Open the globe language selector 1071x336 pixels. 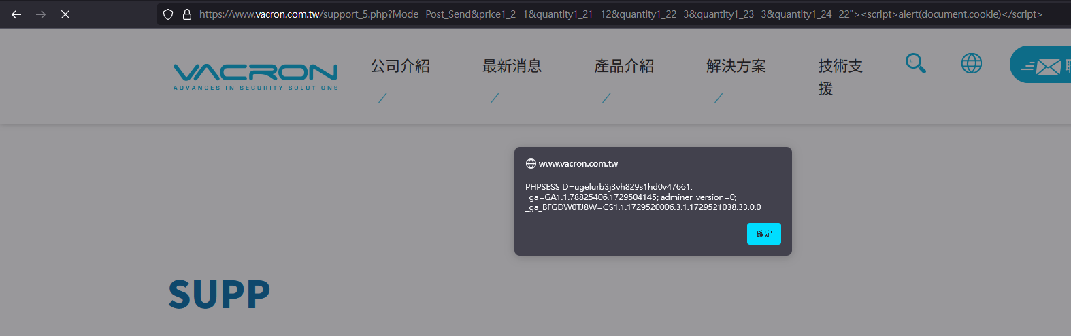click(x=972, y=63)
